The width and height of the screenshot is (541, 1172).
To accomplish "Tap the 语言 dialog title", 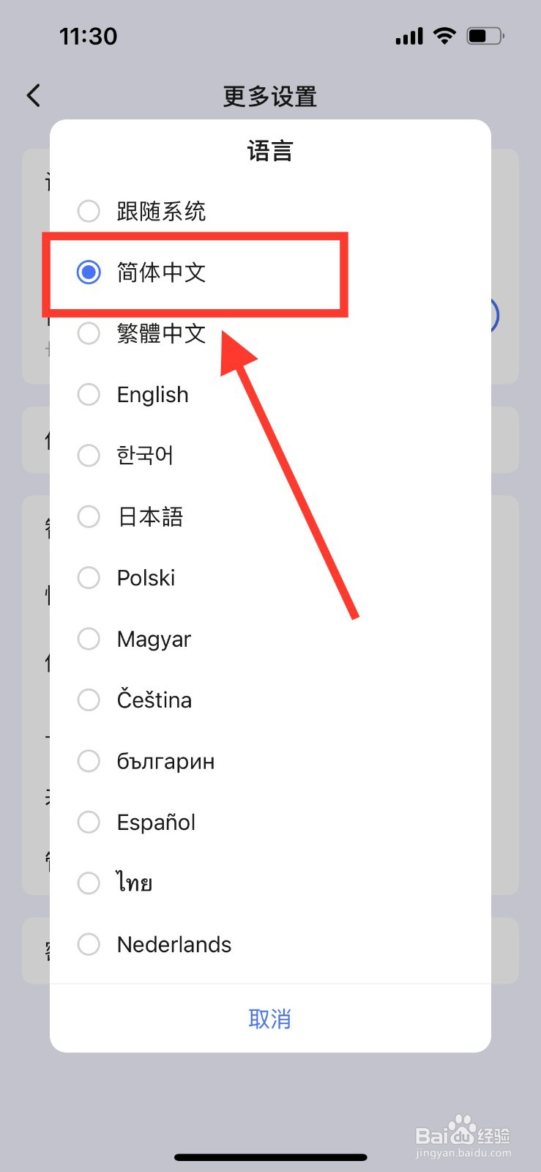I will click(x=270, y=152).
